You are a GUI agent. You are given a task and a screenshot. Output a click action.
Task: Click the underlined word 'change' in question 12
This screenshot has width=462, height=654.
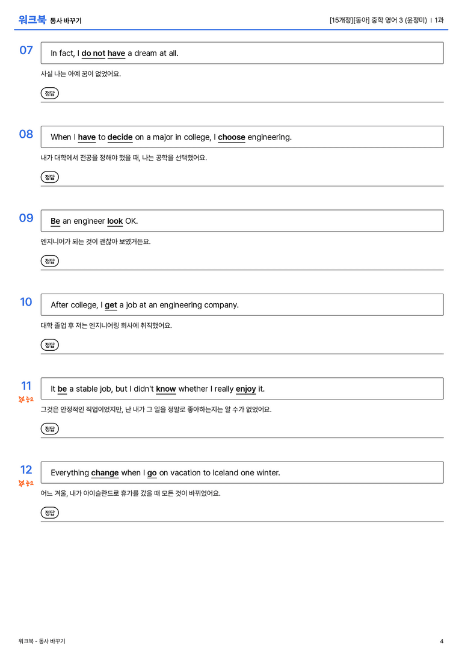[105, 473]
